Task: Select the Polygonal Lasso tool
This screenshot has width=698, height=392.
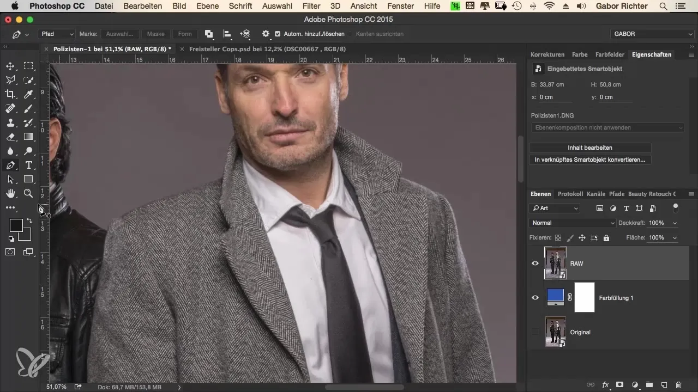Action: (10, 80)
